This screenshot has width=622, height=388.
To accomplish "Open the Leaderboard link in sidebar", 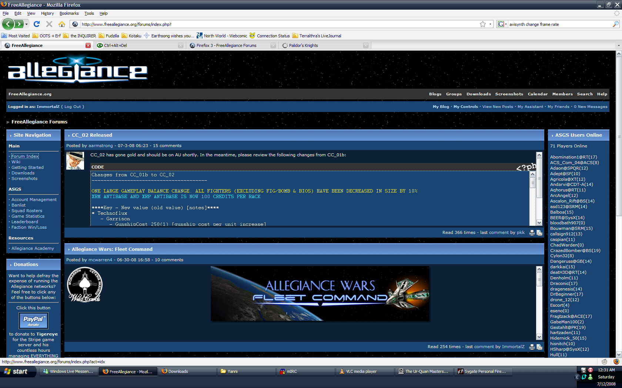I will click(25, 222).
